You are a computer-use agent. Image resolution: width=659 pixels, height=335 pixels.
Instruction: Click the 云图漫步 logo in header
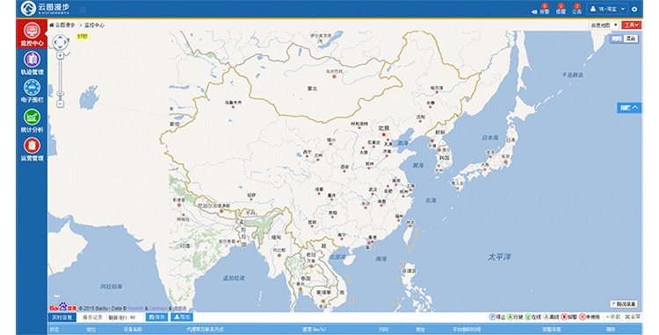click(x=45, y=9)
